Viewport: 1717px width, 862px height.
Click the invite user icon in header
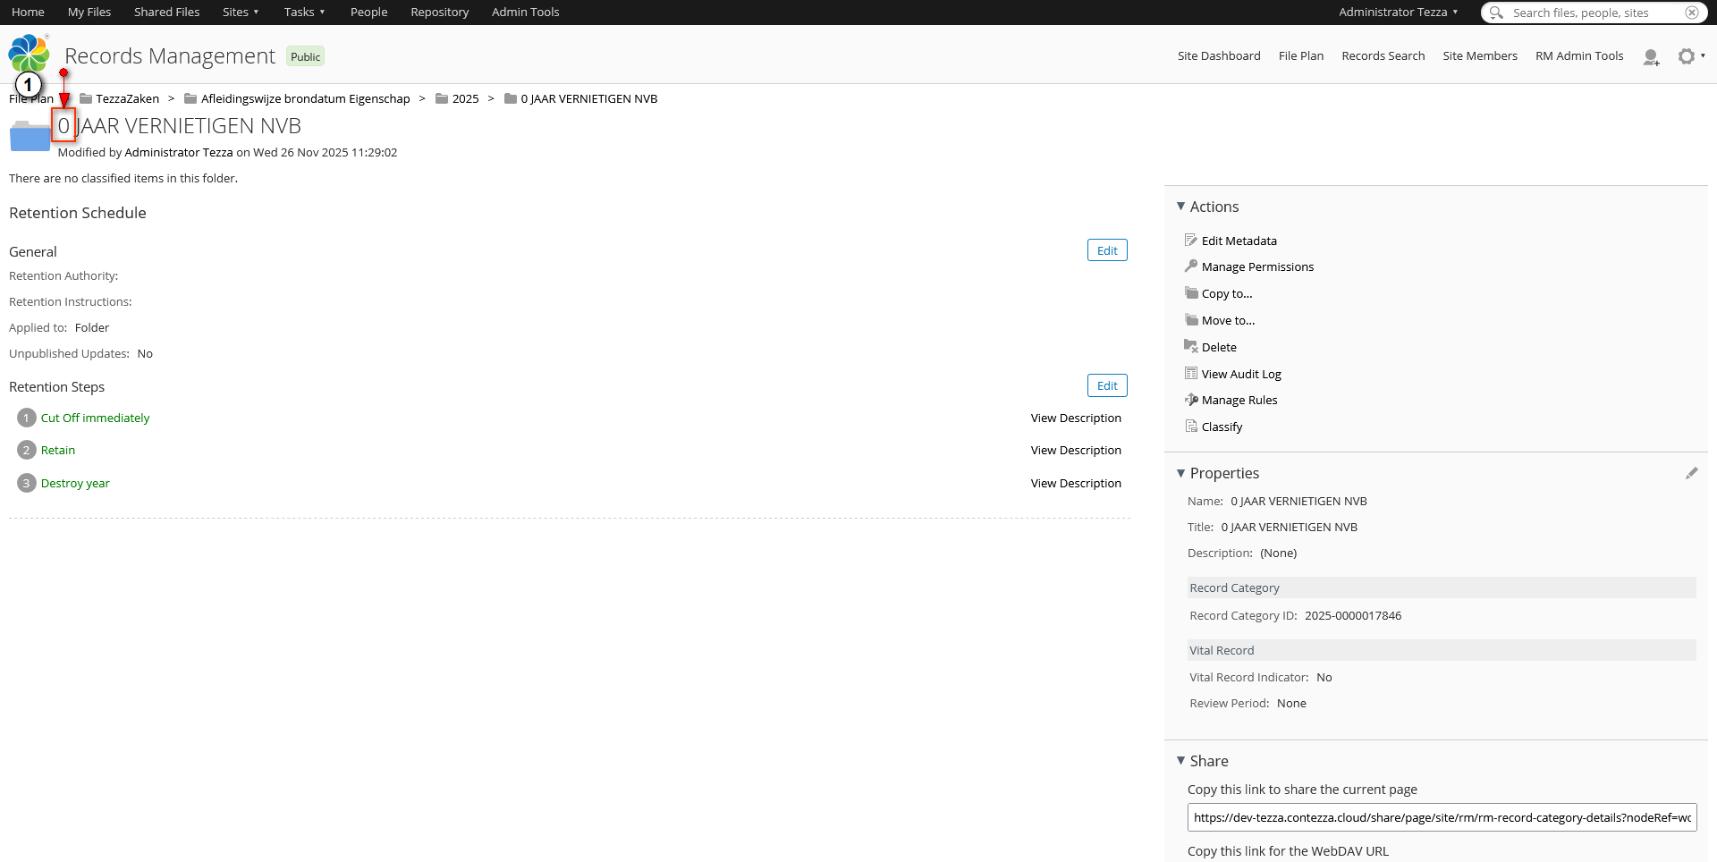[1651, 57]
